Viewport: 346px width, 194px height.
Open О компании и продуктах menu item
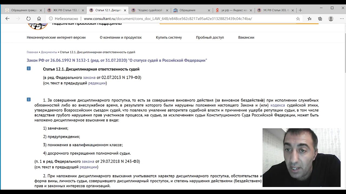[x=121, y=37]
